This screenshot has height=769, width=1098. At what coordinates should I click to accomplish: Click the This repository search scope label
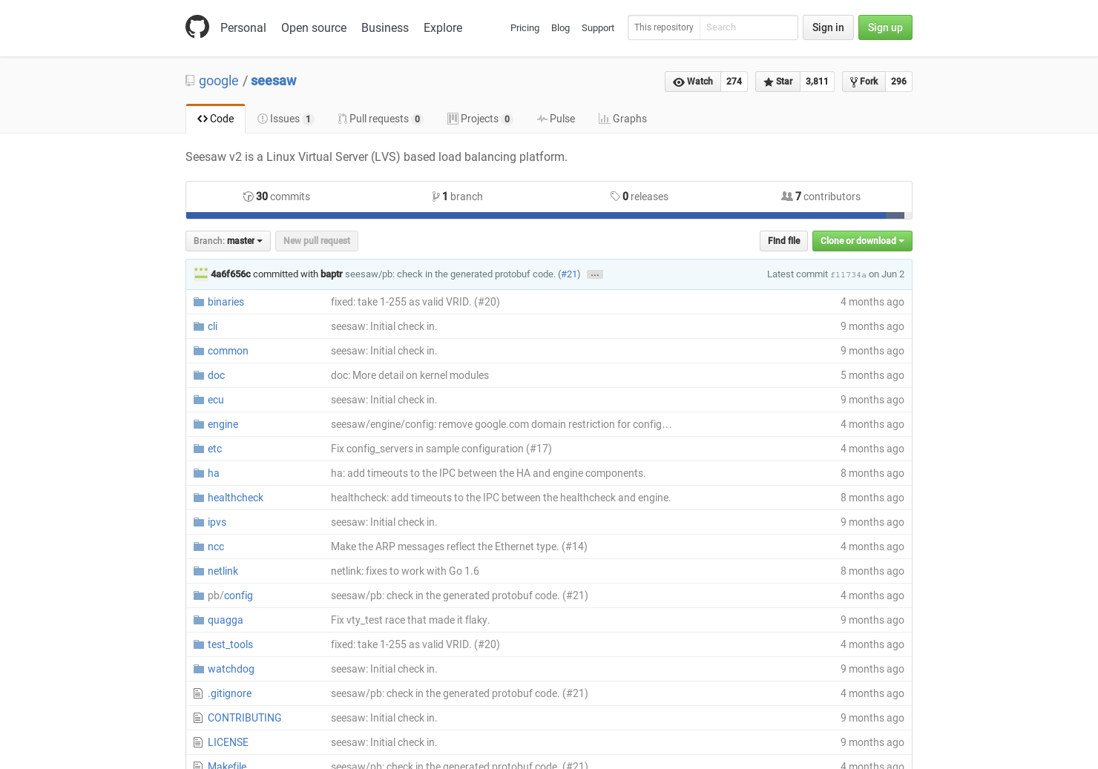tap(664, 27)
